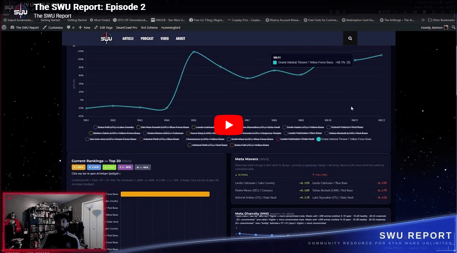Toggle Mother Talzin (LOF) / Yellow Force Base legend
This screenshot has height=253, width=457.
coord(114,133)
